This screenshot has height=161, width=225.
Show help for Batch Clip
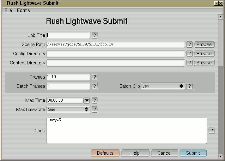click(x=189, y=86)
